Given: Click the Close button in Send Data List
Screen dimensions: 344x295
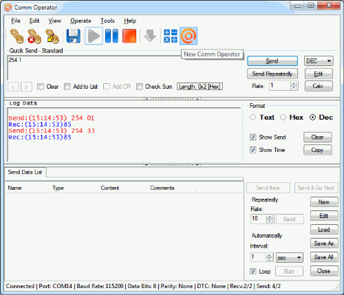Looking at the screenshot, I should 324,271.
